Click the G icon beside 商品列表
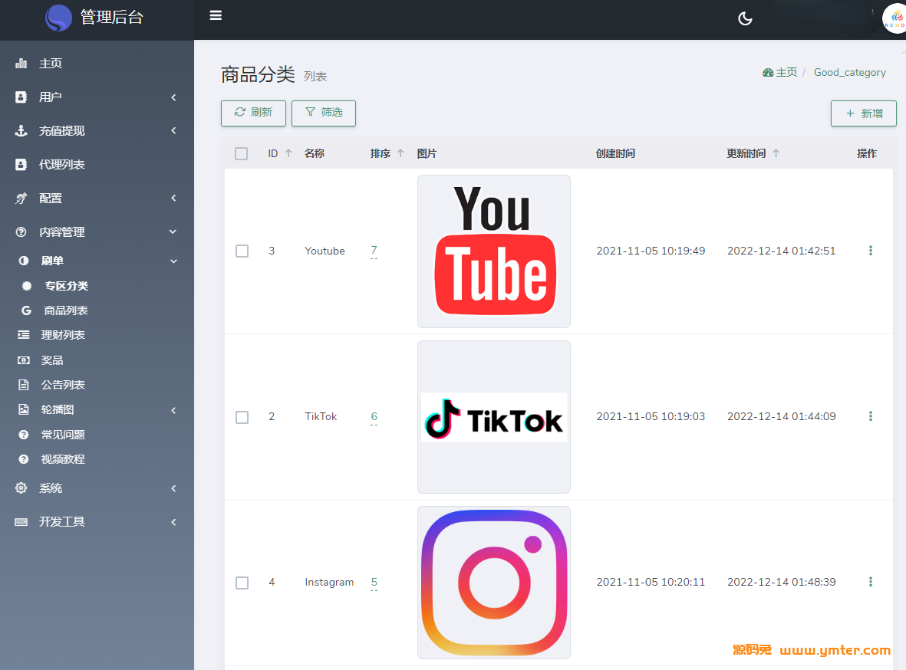Viewport: 906px width, 670px height. point(26,310)
